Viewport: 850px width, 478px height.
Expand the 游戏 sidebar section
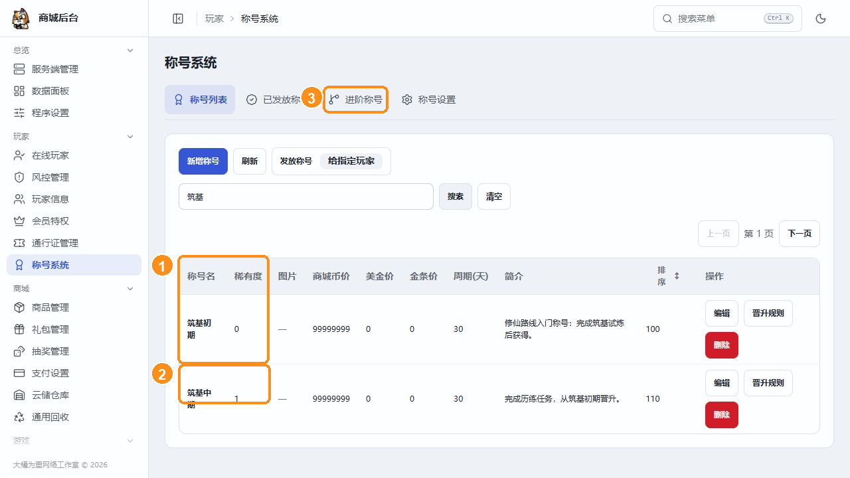[x=130, y=441]
